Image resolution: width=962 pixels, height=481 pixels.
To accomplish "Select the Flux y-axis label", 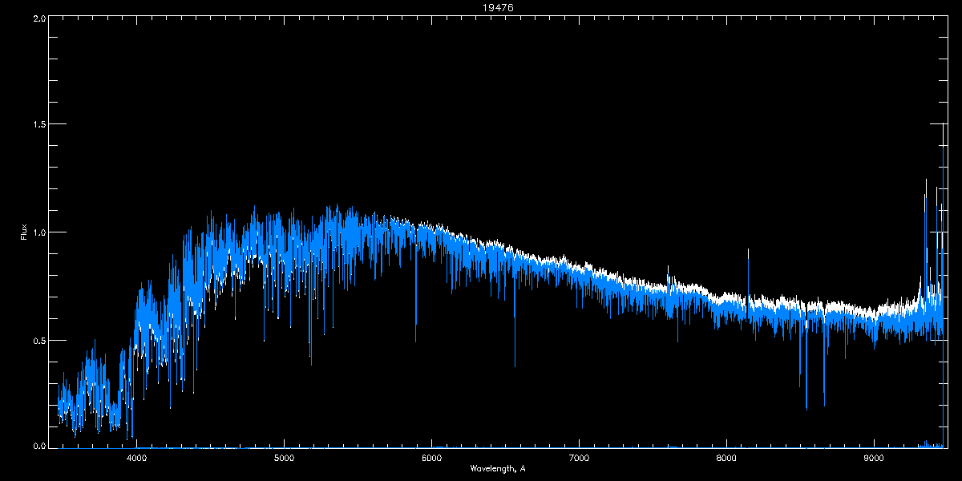I will coord(24,232).
